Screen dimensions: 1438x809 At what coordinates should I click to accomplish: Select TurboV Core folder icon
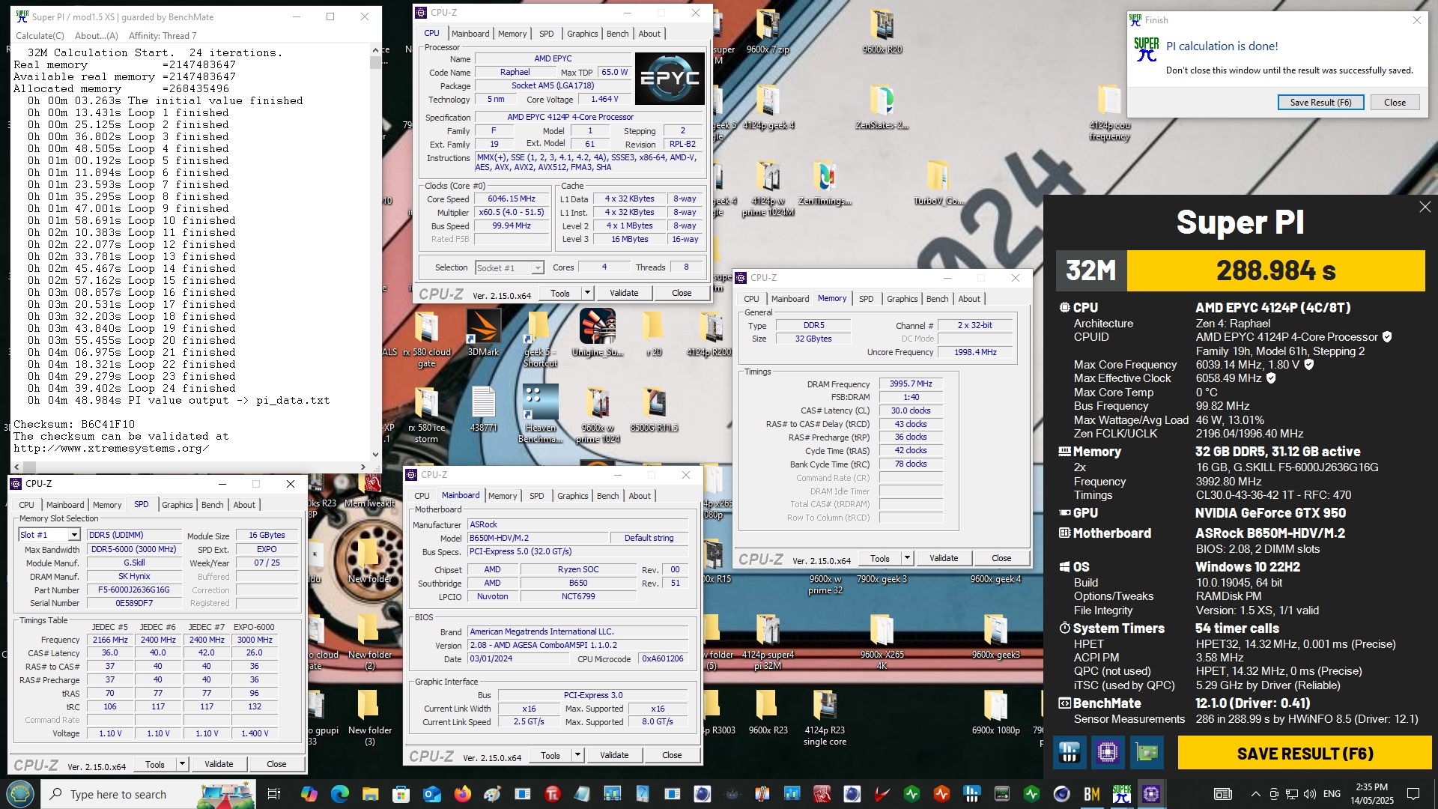coord(938,184)
